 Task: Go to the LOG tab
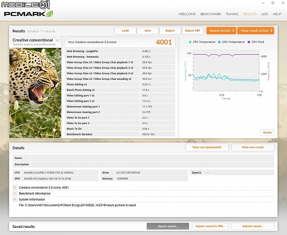tap(265, 14)
